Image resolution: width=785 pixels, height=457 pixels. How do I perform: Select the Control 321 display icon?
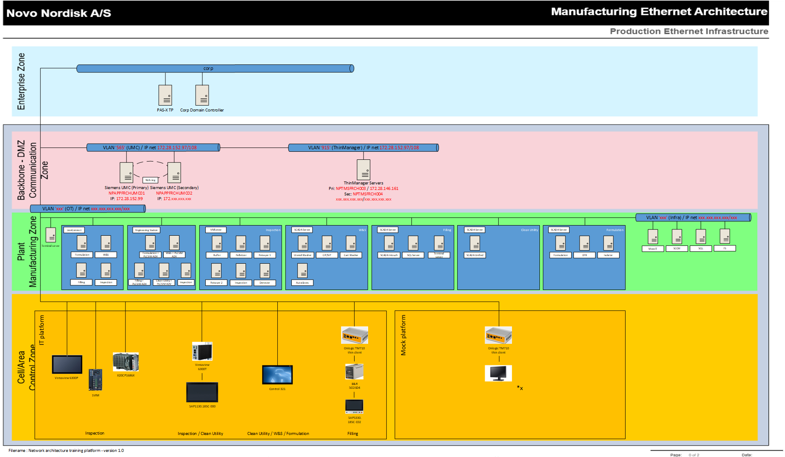tap(277, 373)
